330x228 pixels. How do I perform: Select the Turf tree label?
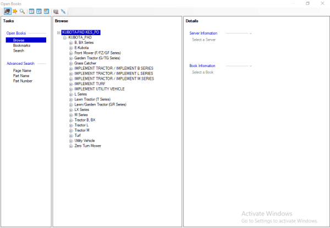[78, 135]
